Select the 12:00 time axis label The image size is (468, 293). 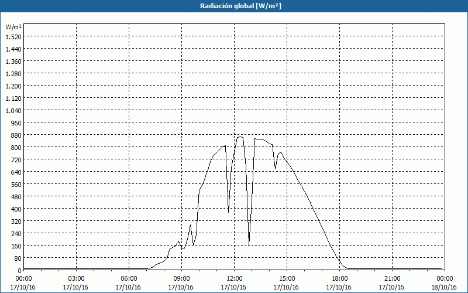(235, 279)
